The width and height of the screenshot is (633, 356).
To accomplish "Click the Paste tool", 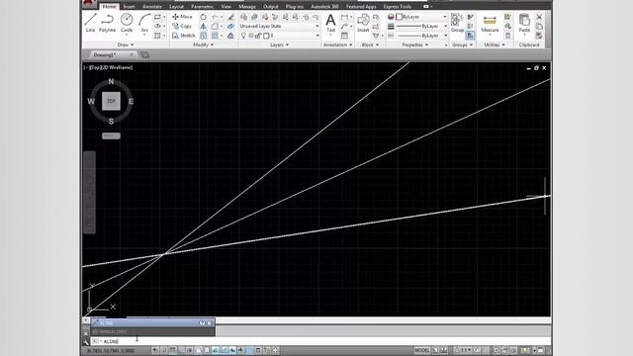I will pyautogui.click(x=524, y=23).
